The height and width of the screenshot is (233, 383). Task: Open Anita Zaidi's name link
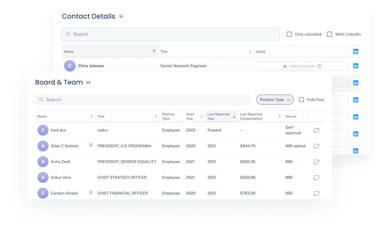point(60,162)
